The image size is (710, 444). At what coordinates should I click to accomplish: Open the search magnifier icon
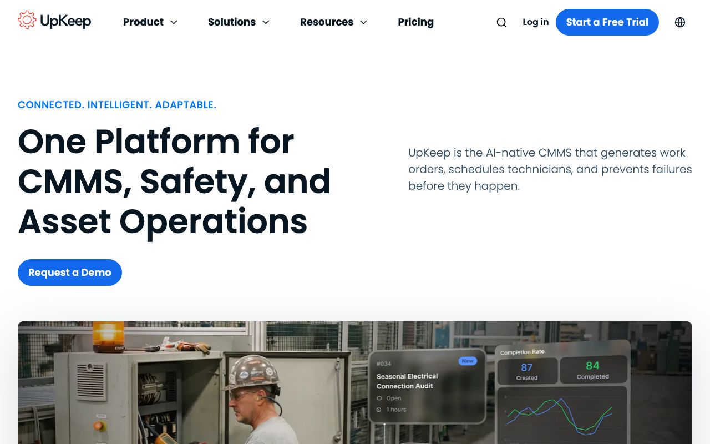[501, 22]
